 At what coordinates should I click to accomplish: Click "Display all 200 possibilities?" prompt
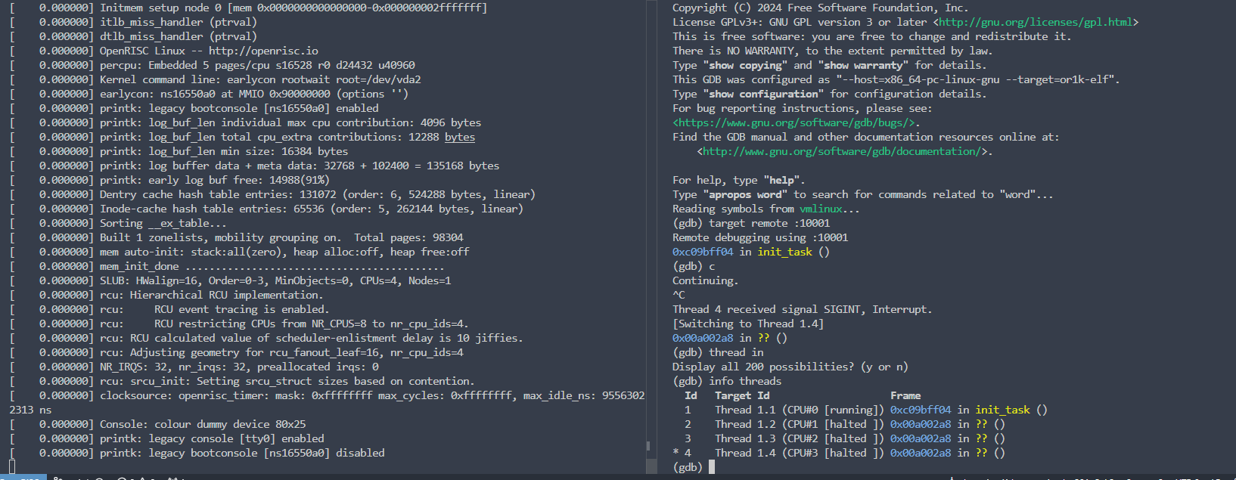pyautogui.click(x=790, y=367)
